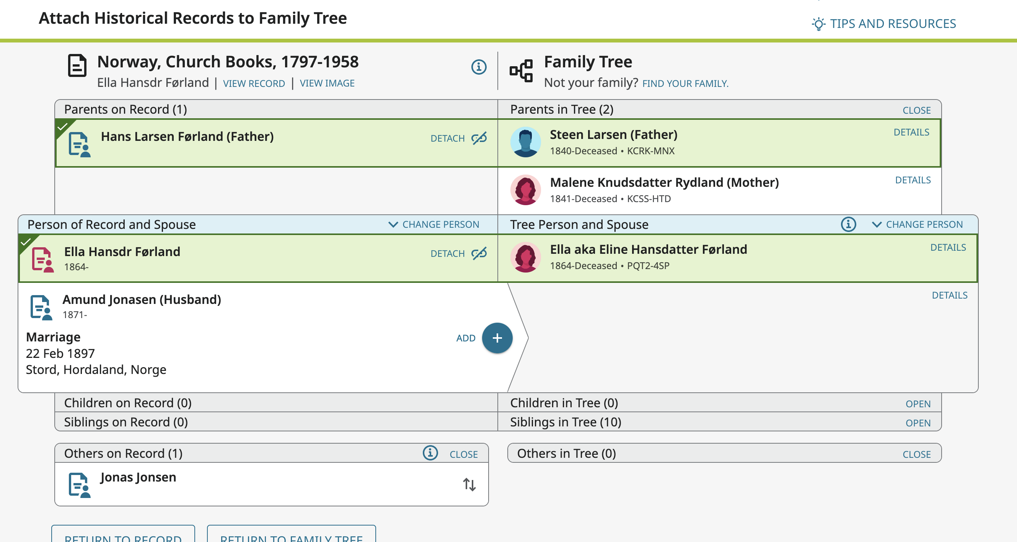
Task: Open Change Person dropdown for Tree Person
Action: tap(917, 224)
